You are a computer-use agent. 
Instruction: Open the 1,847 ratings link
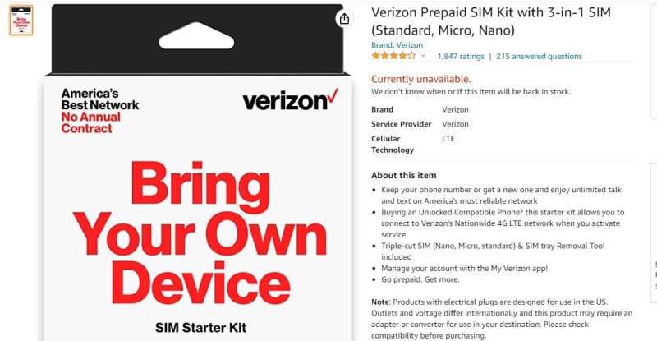tap(461, 56)
